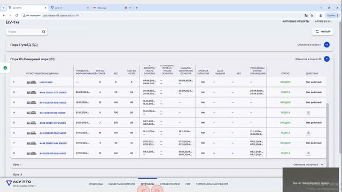Open the action icon for row 8

point(308,153)
